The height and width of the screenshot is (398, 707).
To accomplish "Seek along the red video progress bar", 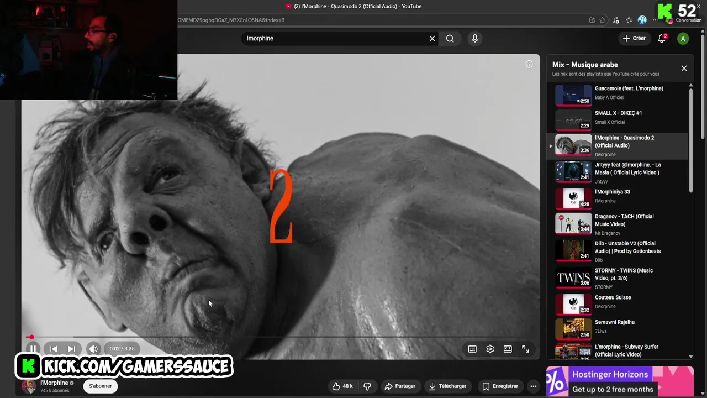I will (282, 337).
